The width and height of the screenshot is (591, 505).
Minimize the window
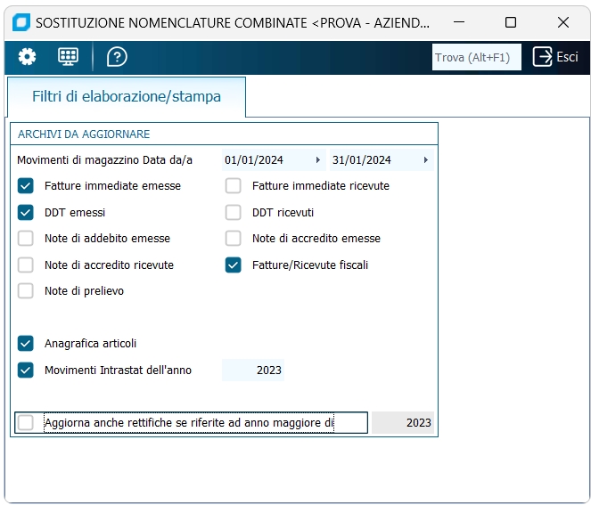(459, 22)
